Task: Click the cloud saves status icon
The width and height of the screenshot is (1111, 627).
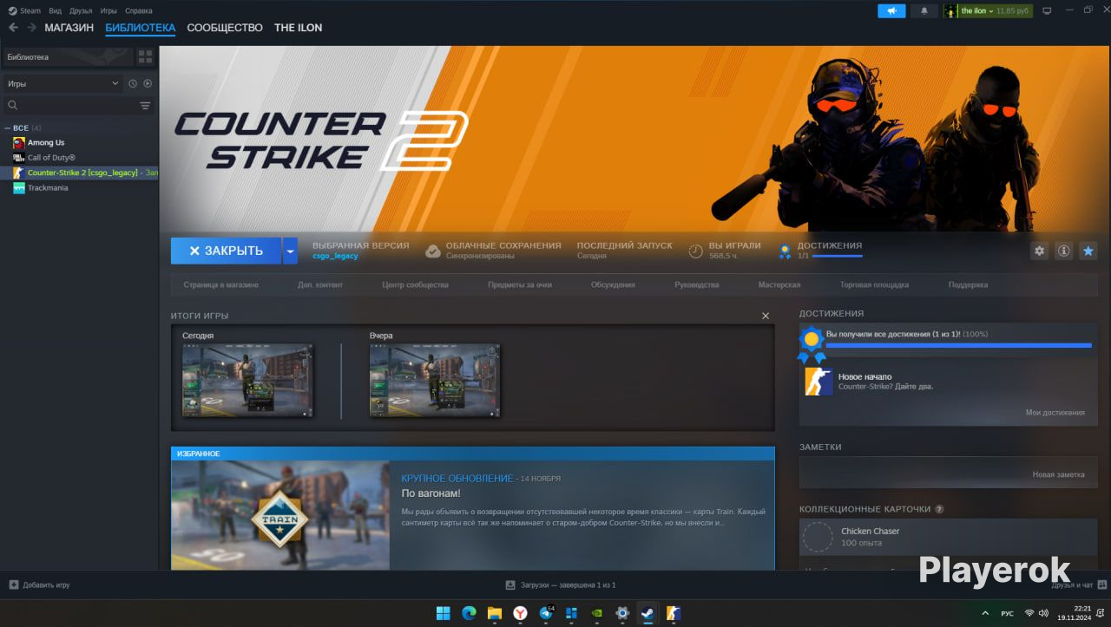Action: tap(432, 251)
